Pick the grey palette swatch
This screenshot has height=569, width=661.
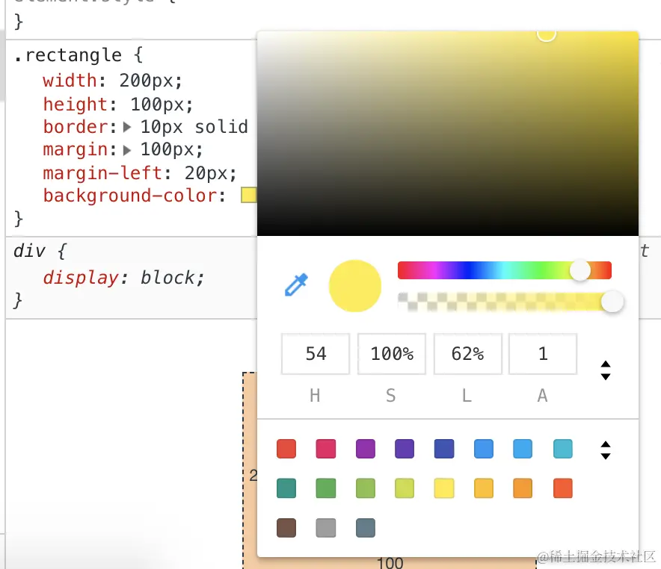[326, 528]
